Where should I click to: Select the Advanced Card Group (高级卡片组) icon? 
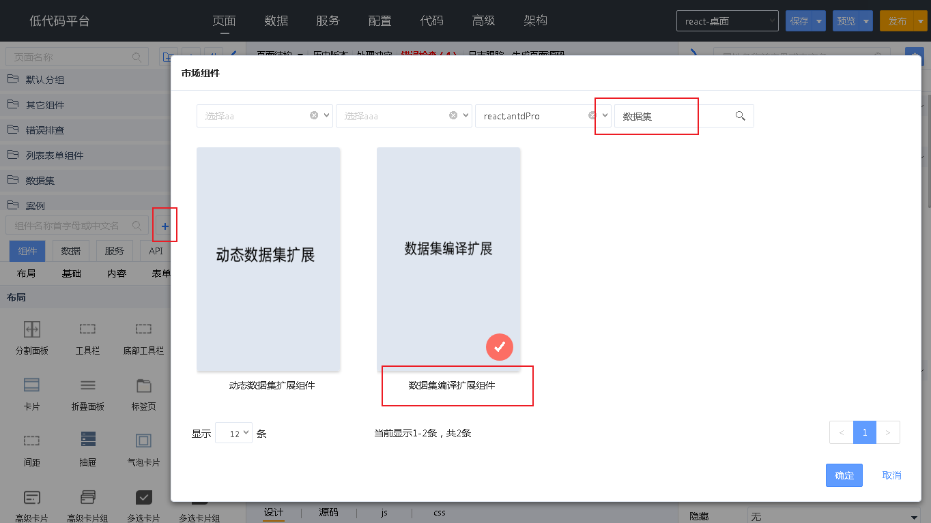pos(88,496)
